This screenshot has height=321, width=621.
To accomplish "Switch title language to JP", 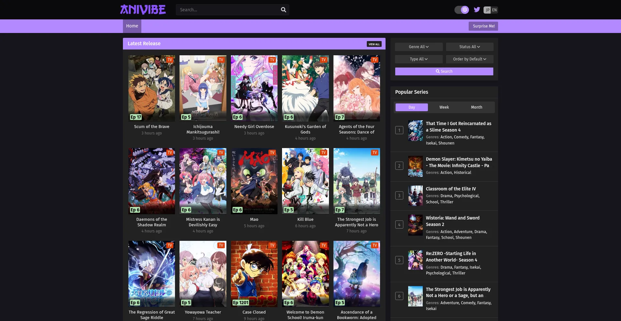I will [x=487, y=10].
